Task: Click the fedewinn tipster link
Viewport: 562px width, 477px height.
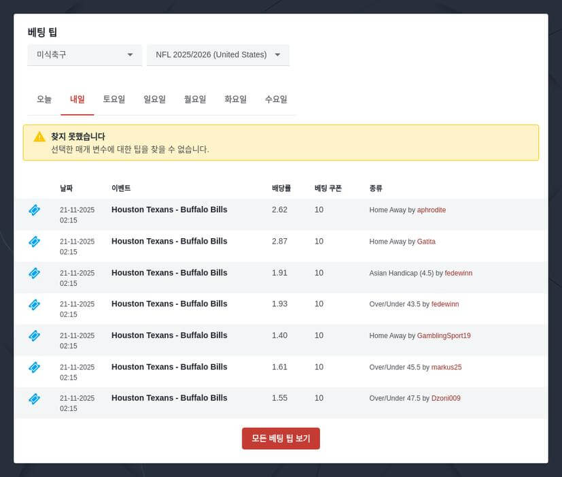Action: tap(459, 273)
